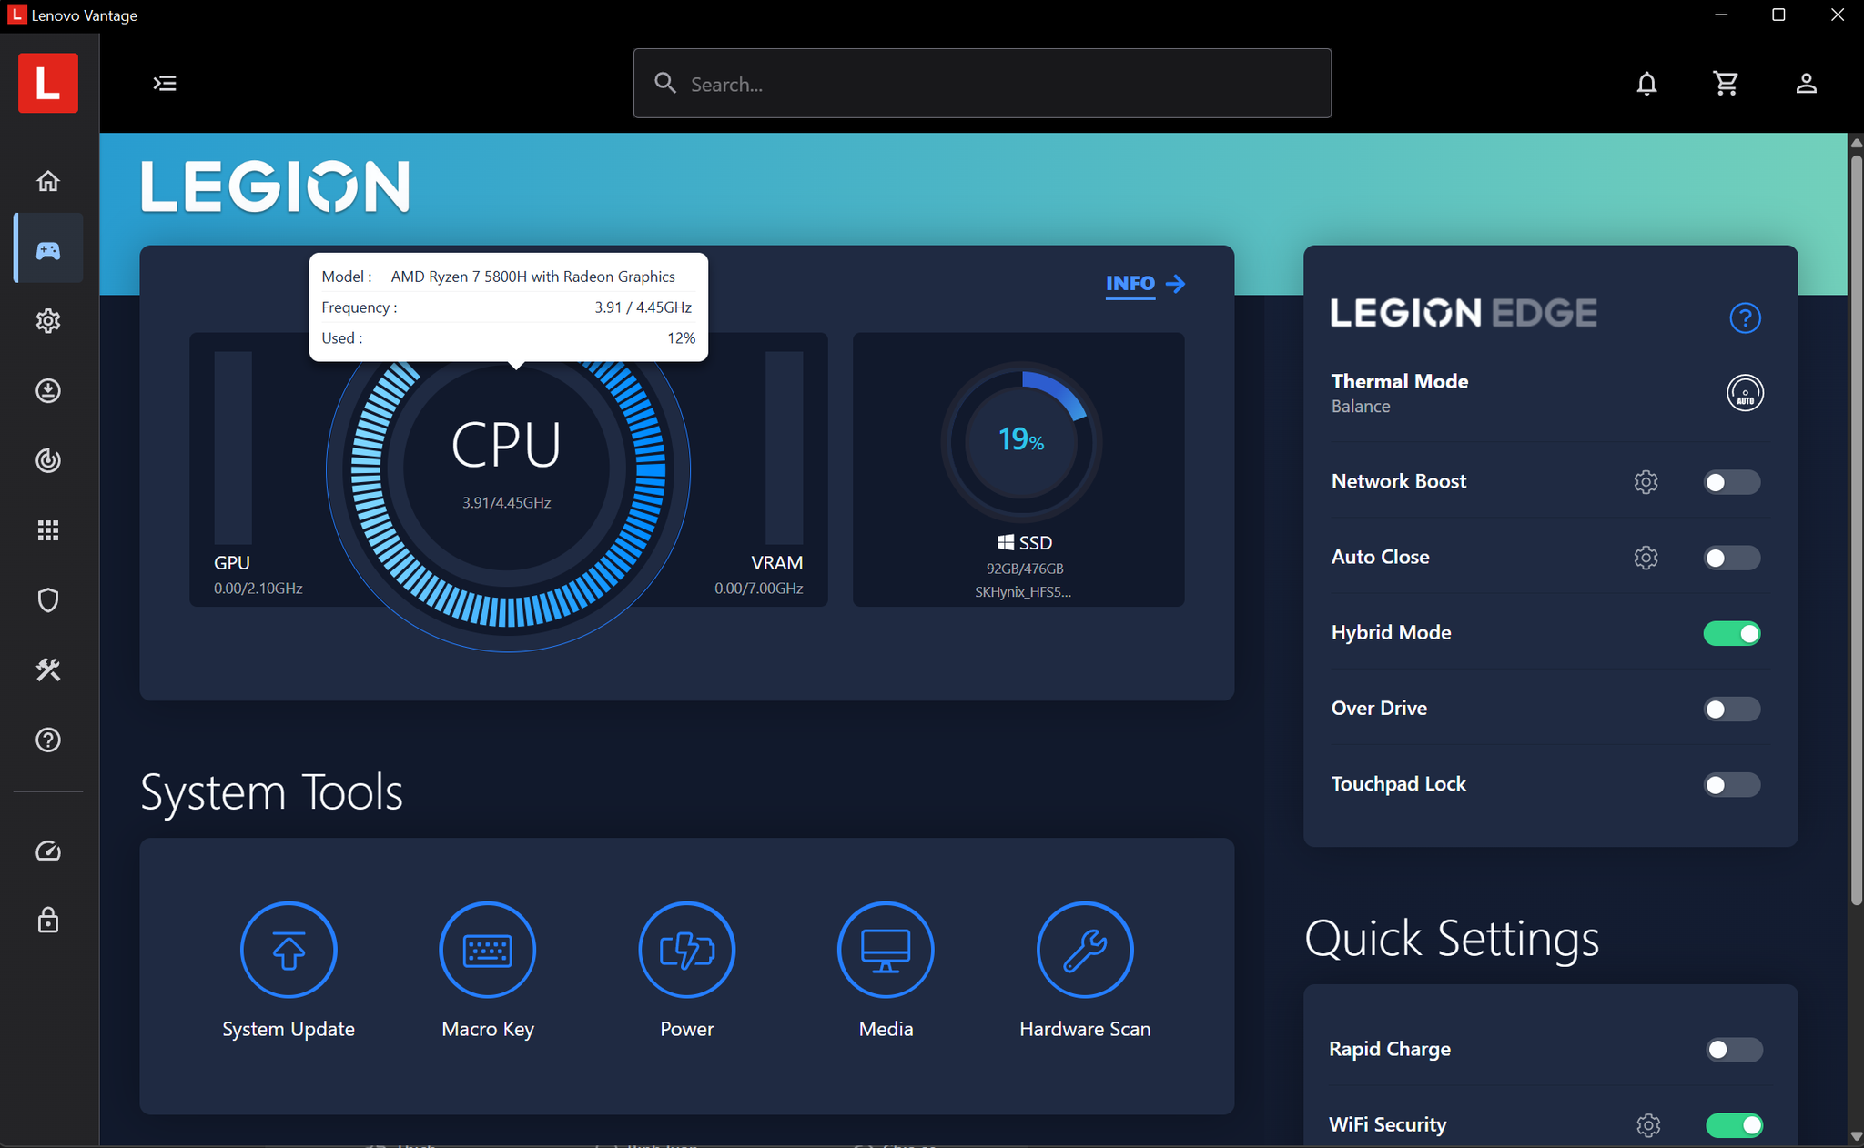Click the red Lenovo L logo
This screenshot has height=1148, width=1864.
click(x=48, y=83)
